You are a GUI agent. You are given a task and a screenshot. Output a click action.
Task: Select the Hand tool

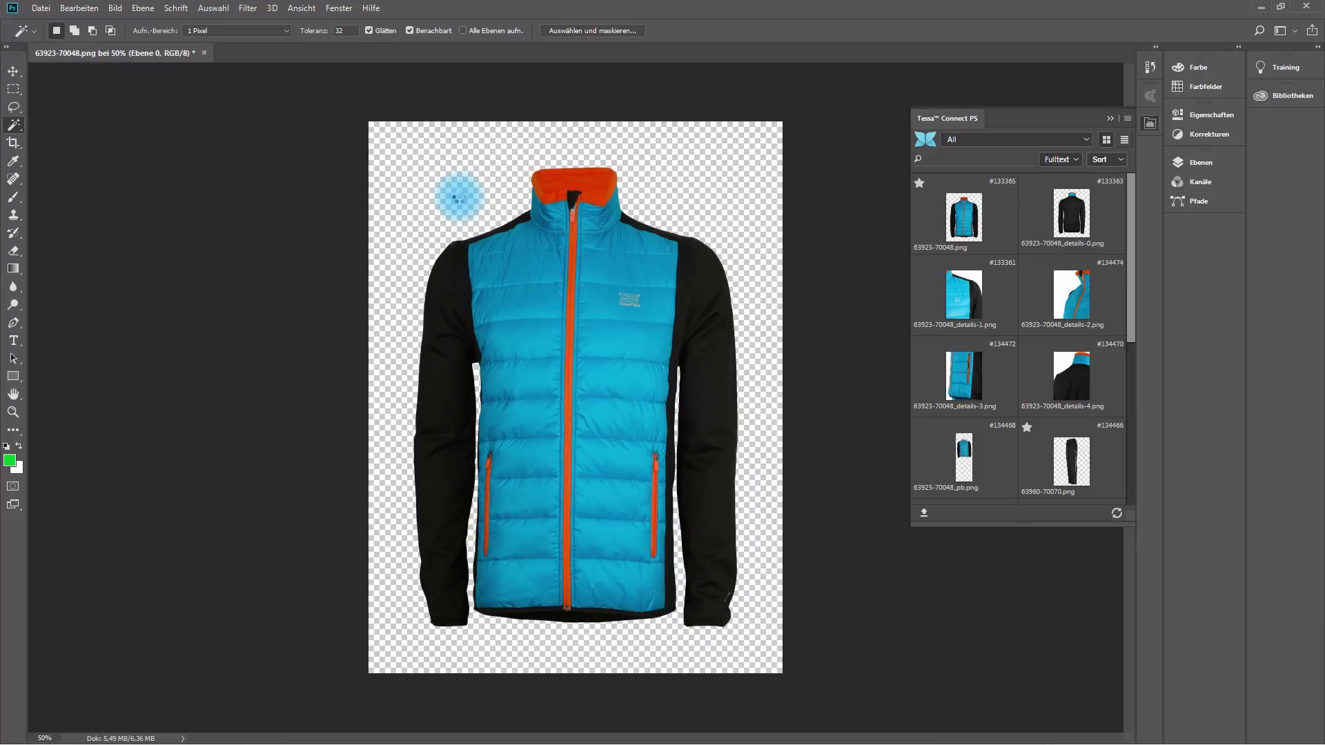[13, 394]
